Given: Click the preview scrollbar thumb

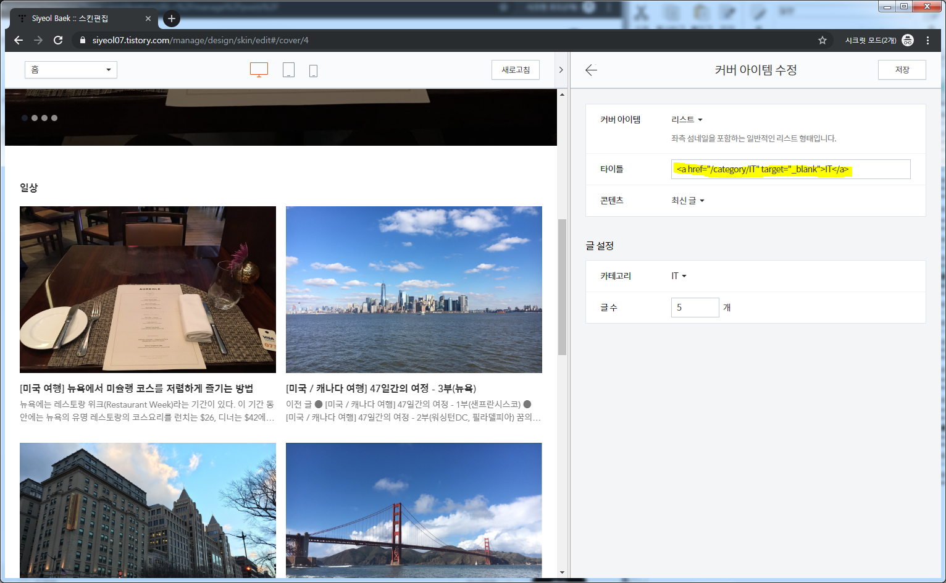Looking at the screenshot, I should (562, 287).
